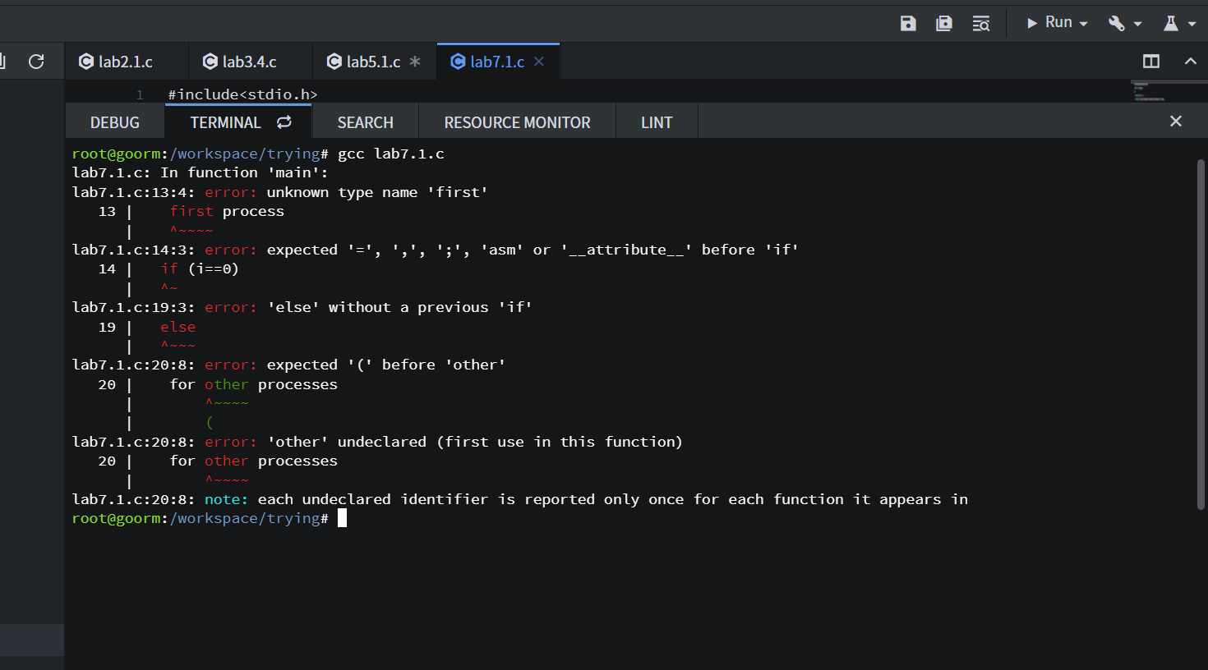The image size is (1208, 670).
Task: Open the wrench settings icon
Action: point(1118,22)
